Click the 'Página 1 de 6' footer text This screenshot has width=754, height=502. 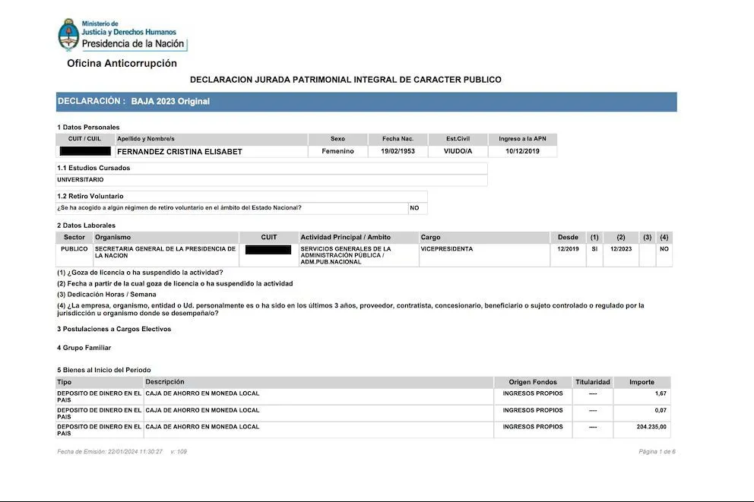click(657, 452)
